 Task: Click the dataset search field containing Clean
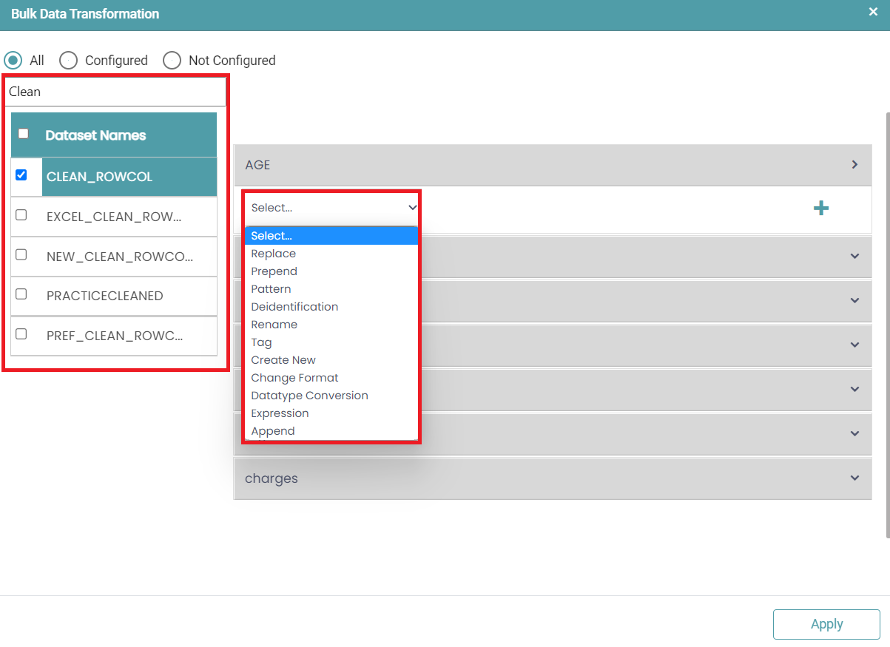[115, 92]
